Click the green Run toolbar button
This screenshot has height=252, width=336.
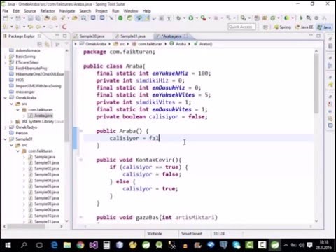[x=191, y=18]
